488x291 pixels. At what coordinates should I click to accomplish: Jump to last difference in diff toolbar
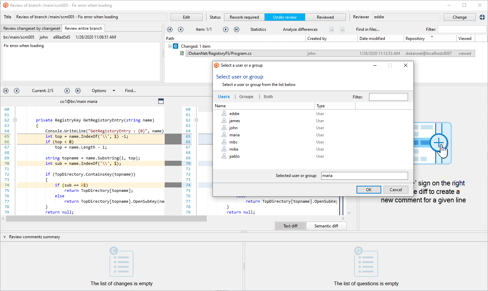pyautogui.click(x=78, y=91)
